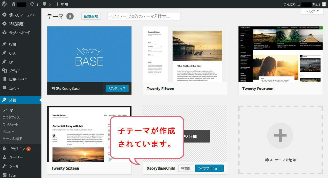328x178 pixels.
Task: Click the 固定ページ pages icon
Action: click(4, 80)
